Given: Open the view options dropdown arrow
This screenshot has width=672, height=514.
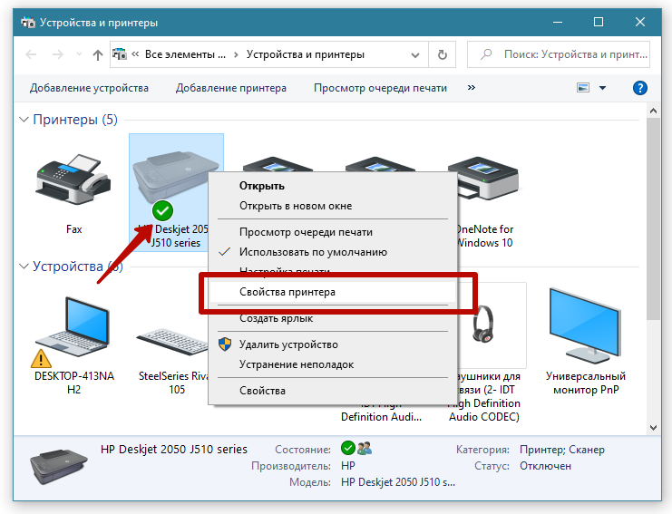Looking at the screenshot, I should (602, 88).
